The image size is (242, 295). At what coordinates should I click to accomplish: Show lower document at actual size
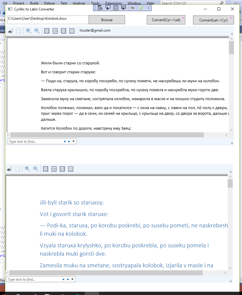(46, 169)
